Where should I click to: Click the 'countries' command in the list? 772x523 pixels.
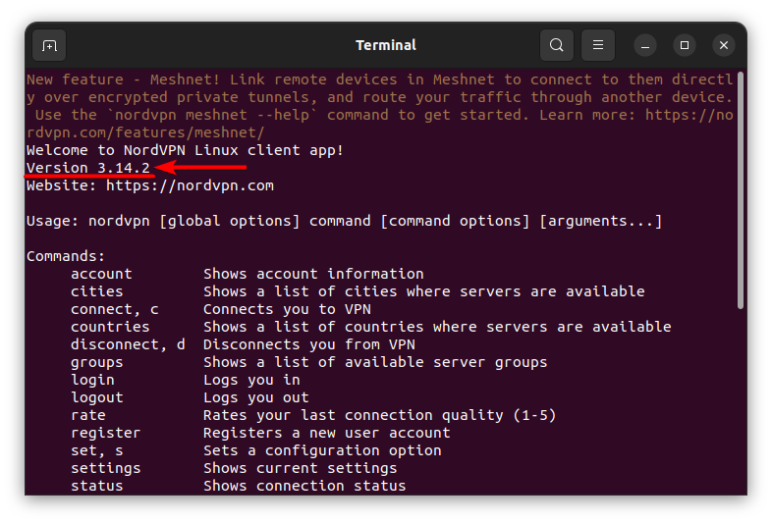click(110, 327)
